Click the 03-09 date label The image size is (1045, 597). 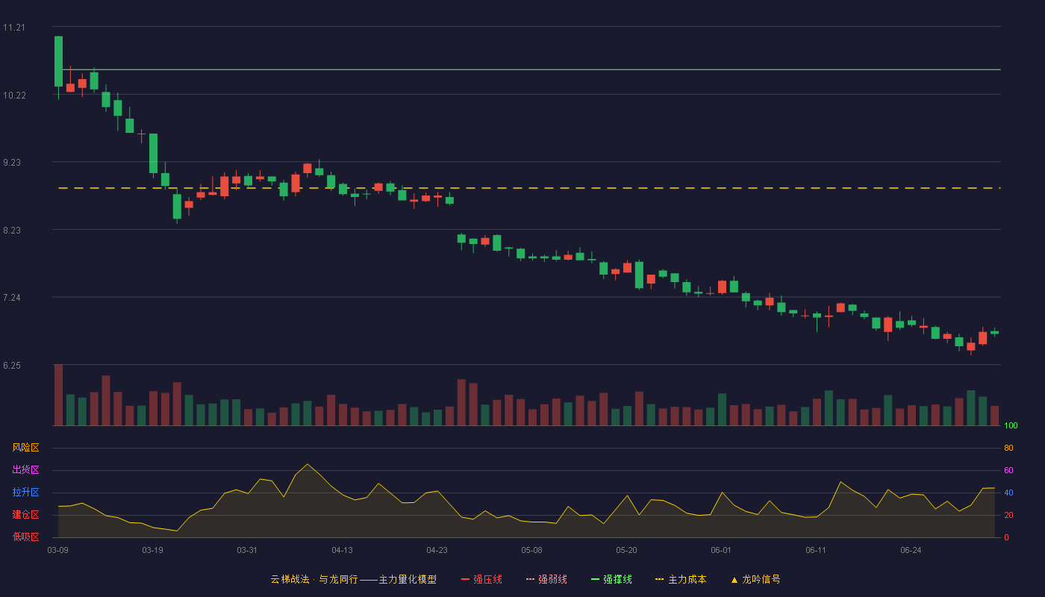[x=58, y=550]
